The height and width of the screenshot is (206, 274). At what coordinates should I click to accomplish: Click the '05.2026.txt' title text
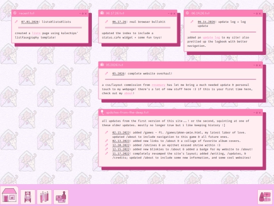114,65
